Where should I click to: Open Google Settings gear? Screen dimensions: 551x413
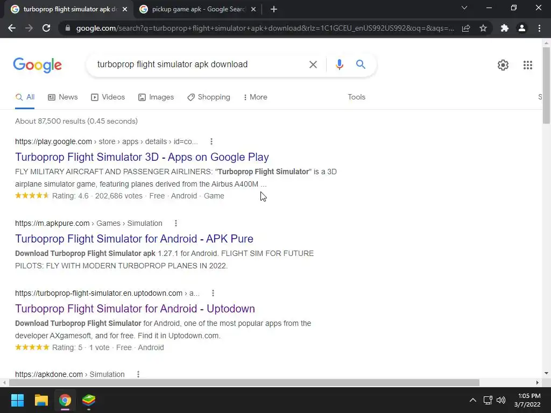[x=503, y=65]
